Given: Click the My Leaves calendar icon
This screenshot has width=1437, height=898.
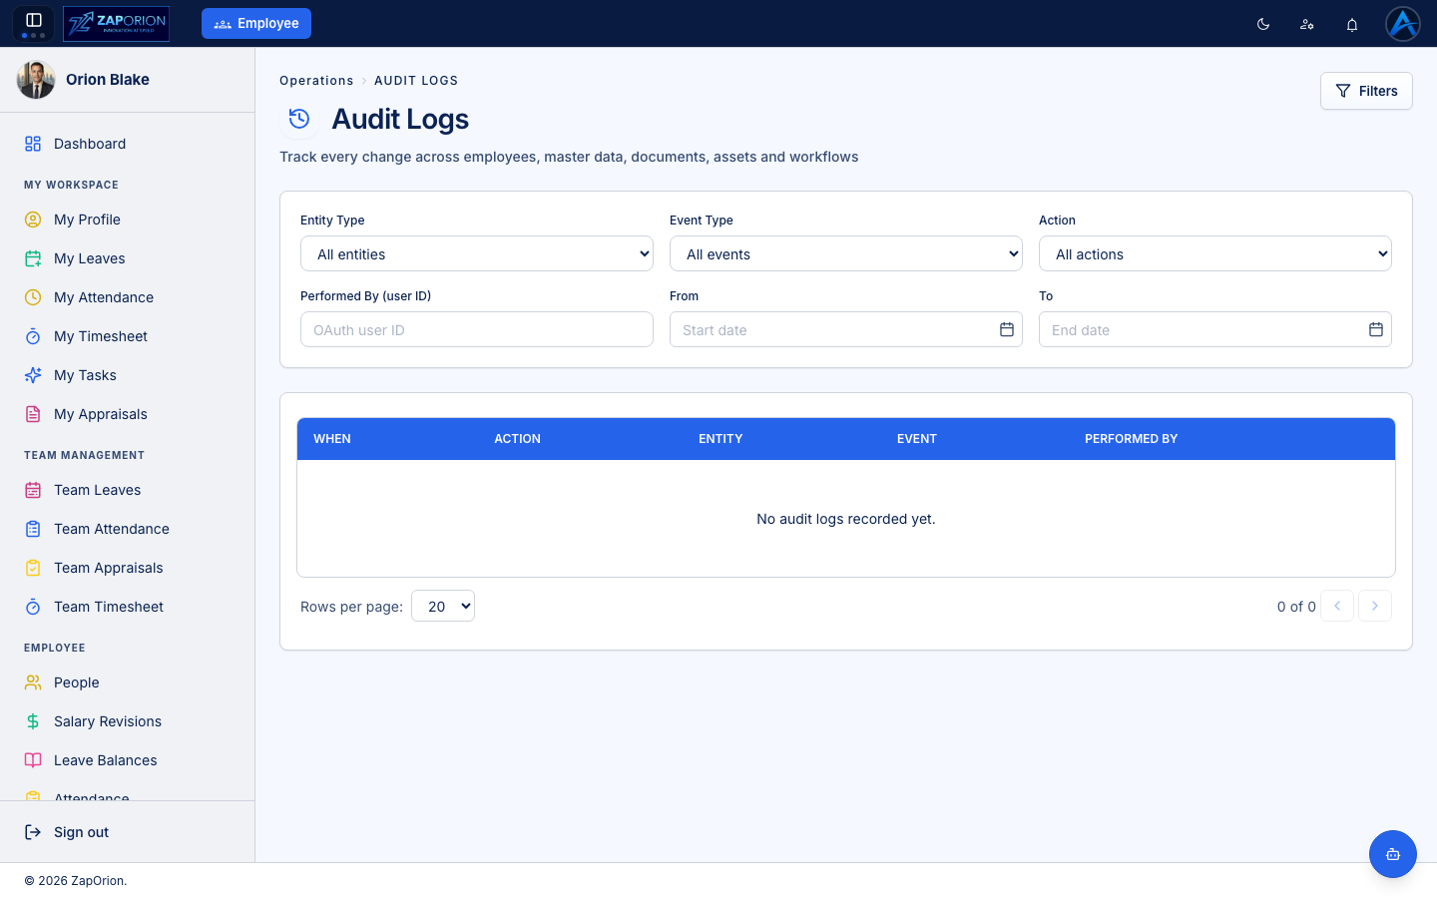Looking at the screenshot, I should coord(33,258).
